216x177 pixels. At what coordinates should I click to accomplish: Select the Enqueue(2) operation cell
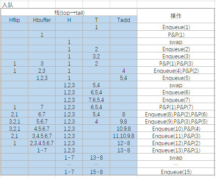pos(176,49)
